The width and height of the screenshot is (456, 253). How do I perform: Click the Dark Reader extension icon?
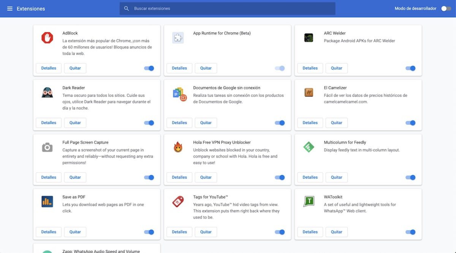pos(47,92)
